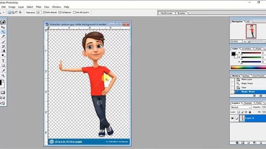Choose New selection mode in options bar
Screen dimensions: 266x149
[10, 12]
